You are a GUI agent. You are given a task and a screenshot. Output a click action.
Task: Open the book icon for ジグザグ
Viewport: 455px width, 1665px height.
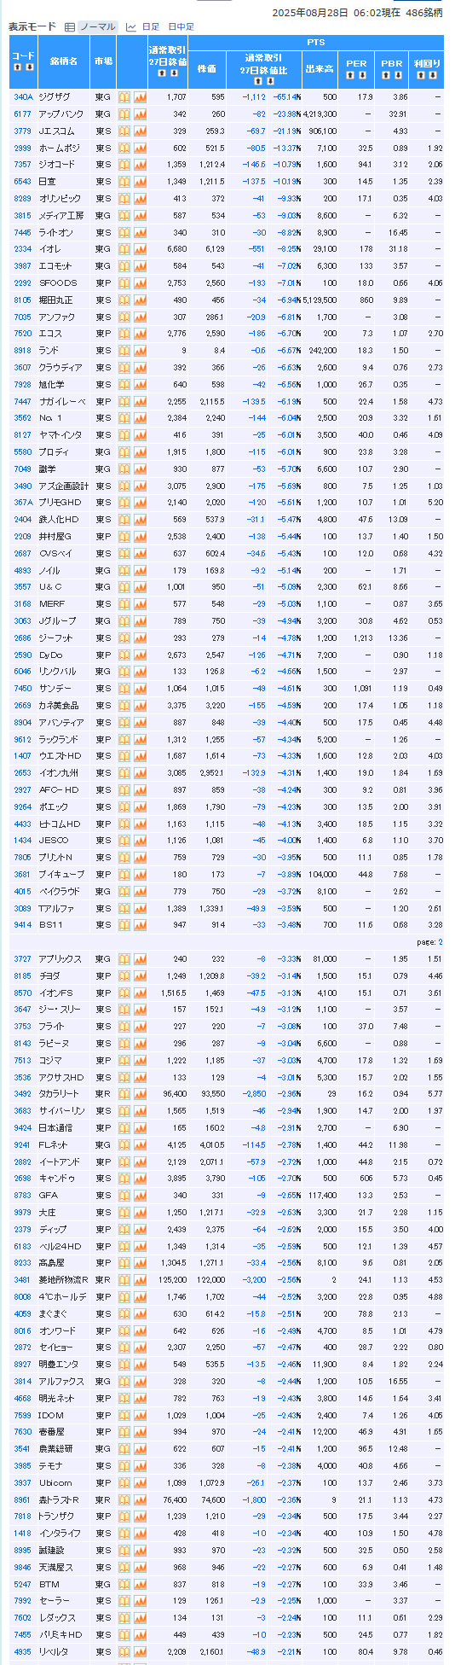pyautogui.click(x=124, y=97)
